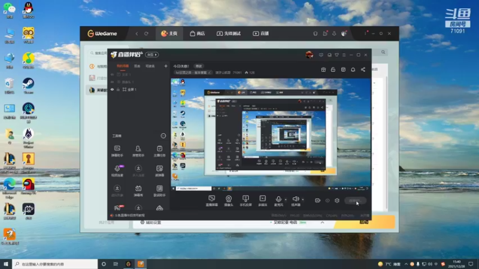The width and height of the screenshot is (479, 269).
Task: Open the 房管助手 tool in the toolbox
Action: pos(138,151)
